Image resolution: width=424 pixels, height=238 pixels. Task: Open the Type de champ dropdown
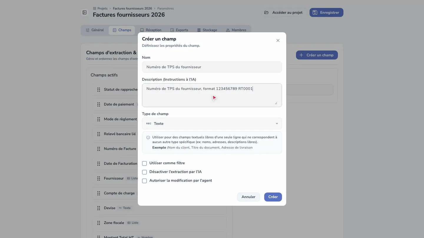(212, 123)
